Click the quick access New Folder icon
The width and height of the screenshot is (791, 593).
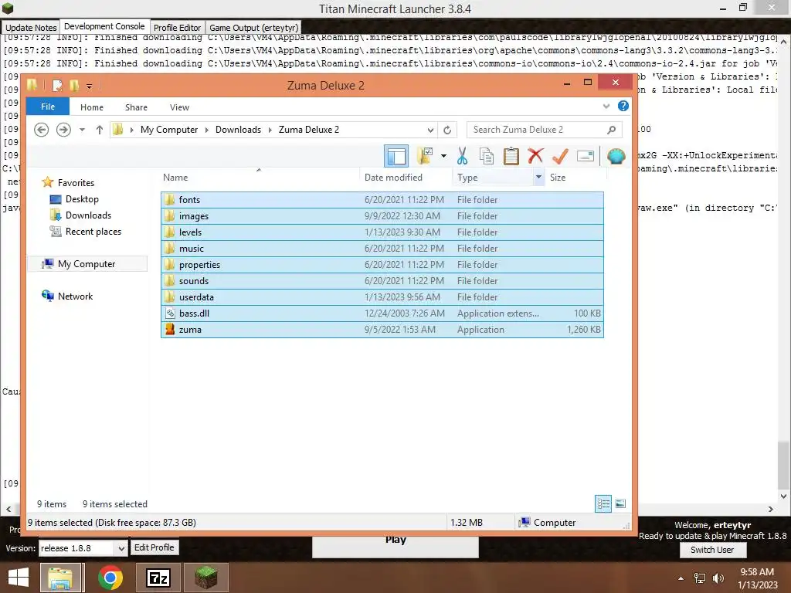pos(74,85)
